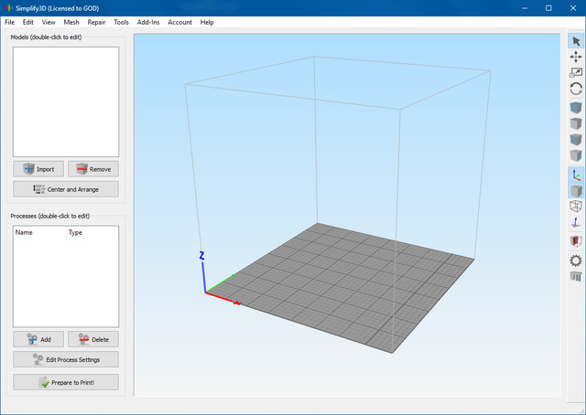Viewport: 586px width, 415px height.
Task: Activate the translate view move tool
Action: pos(576,57)
